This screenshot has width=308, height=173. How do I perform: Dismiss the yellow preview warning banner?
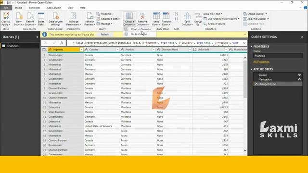point(245,34)
